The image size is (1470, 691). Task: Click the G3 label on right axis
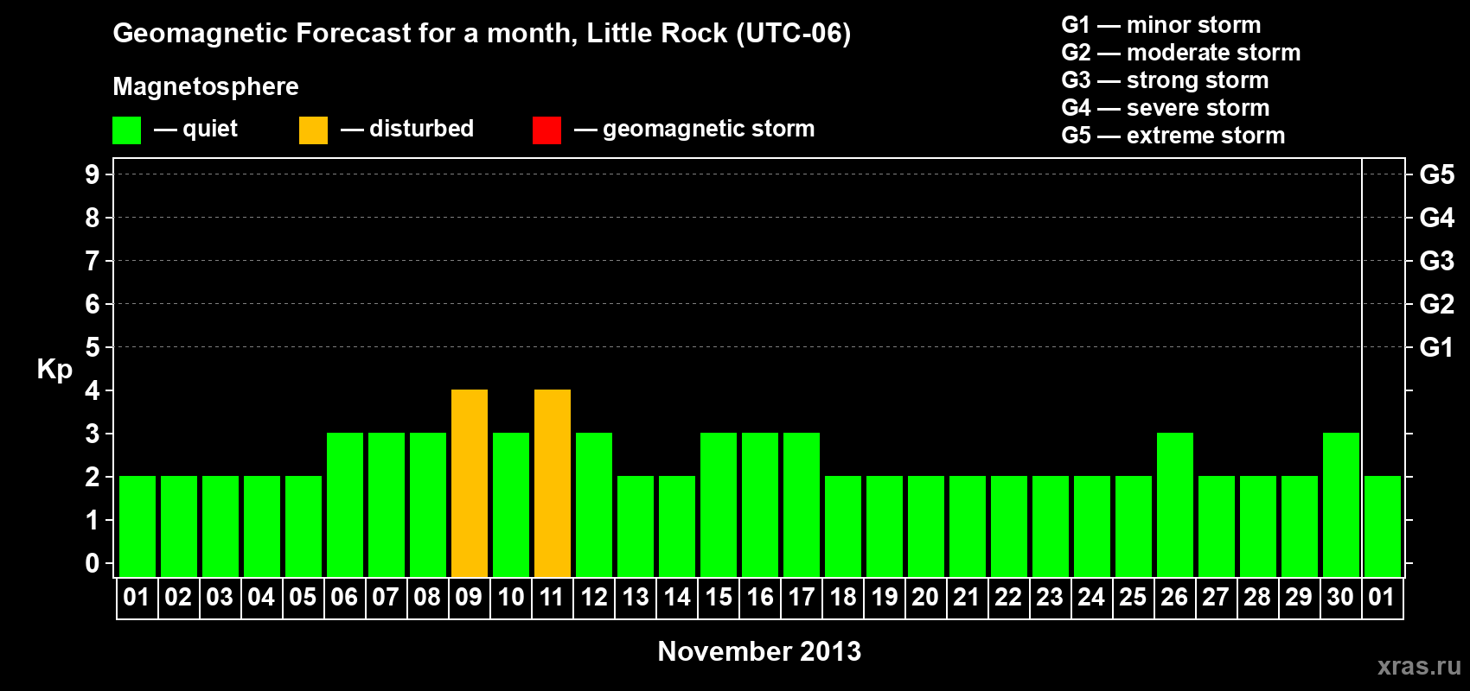click(x=1437, y=261)
